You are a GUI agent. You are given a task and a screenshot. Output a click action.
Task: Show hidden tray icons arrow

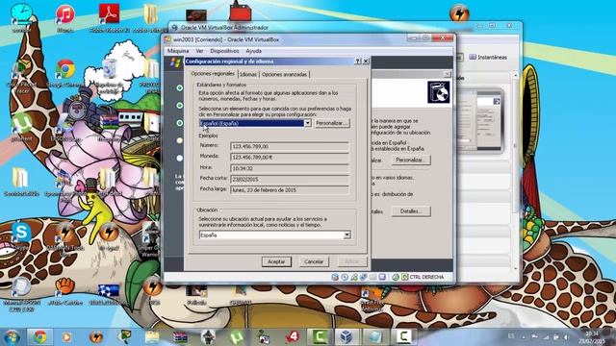(524, 337)
